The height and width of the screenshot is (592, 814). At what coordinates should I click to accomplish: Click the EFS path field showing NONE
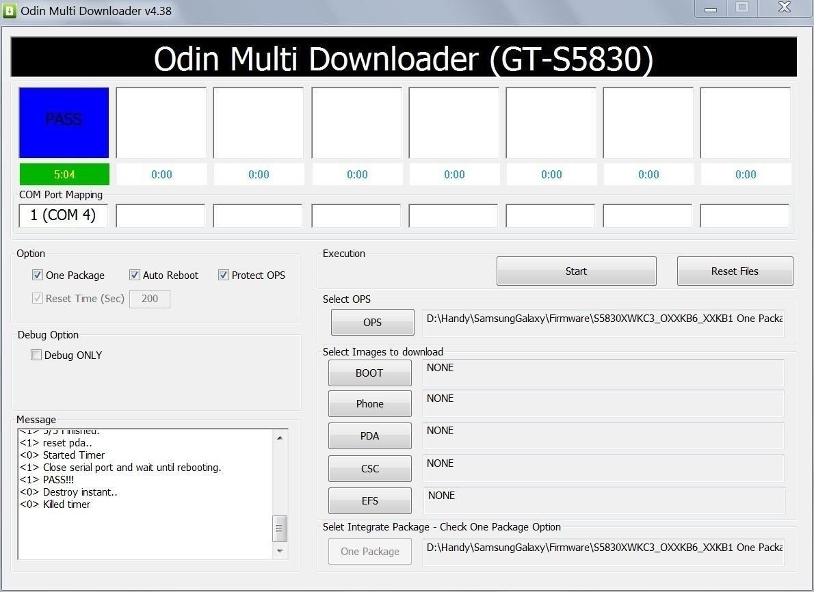click(604, 500)
